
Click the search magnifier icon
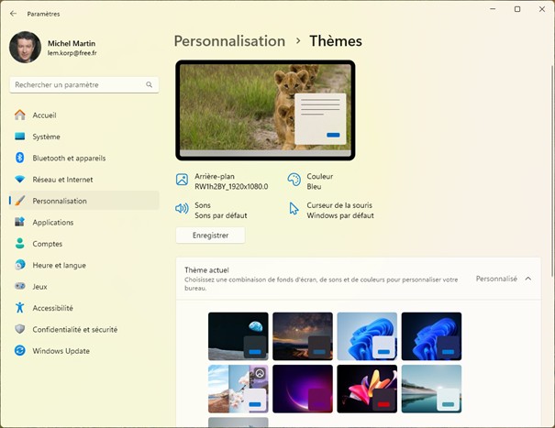click(149, 84)
